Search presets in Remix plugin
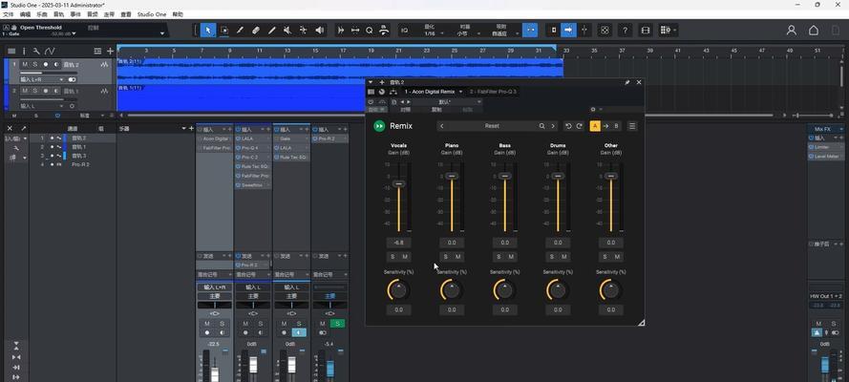This screenshot has width=849, height=382. click(541, 126)
